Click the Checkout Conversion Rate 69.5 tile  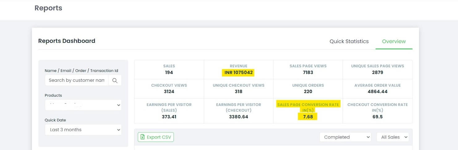point(377,111)
